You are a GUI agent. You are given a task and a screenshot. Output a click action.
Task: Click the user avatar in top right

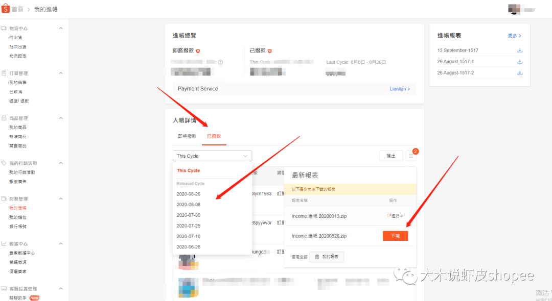point(514,9)
